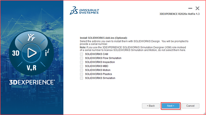Select the SOLIDWORKS Inspection add-in checkbox
The height and width of the screenshot is (115, 206).
pyautogui.click(x=82, y=62)
